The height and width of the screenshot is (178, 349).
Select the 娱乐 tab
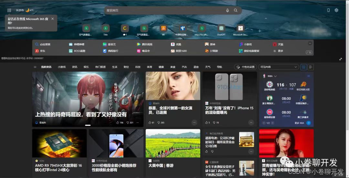click(x=86, y=67)
